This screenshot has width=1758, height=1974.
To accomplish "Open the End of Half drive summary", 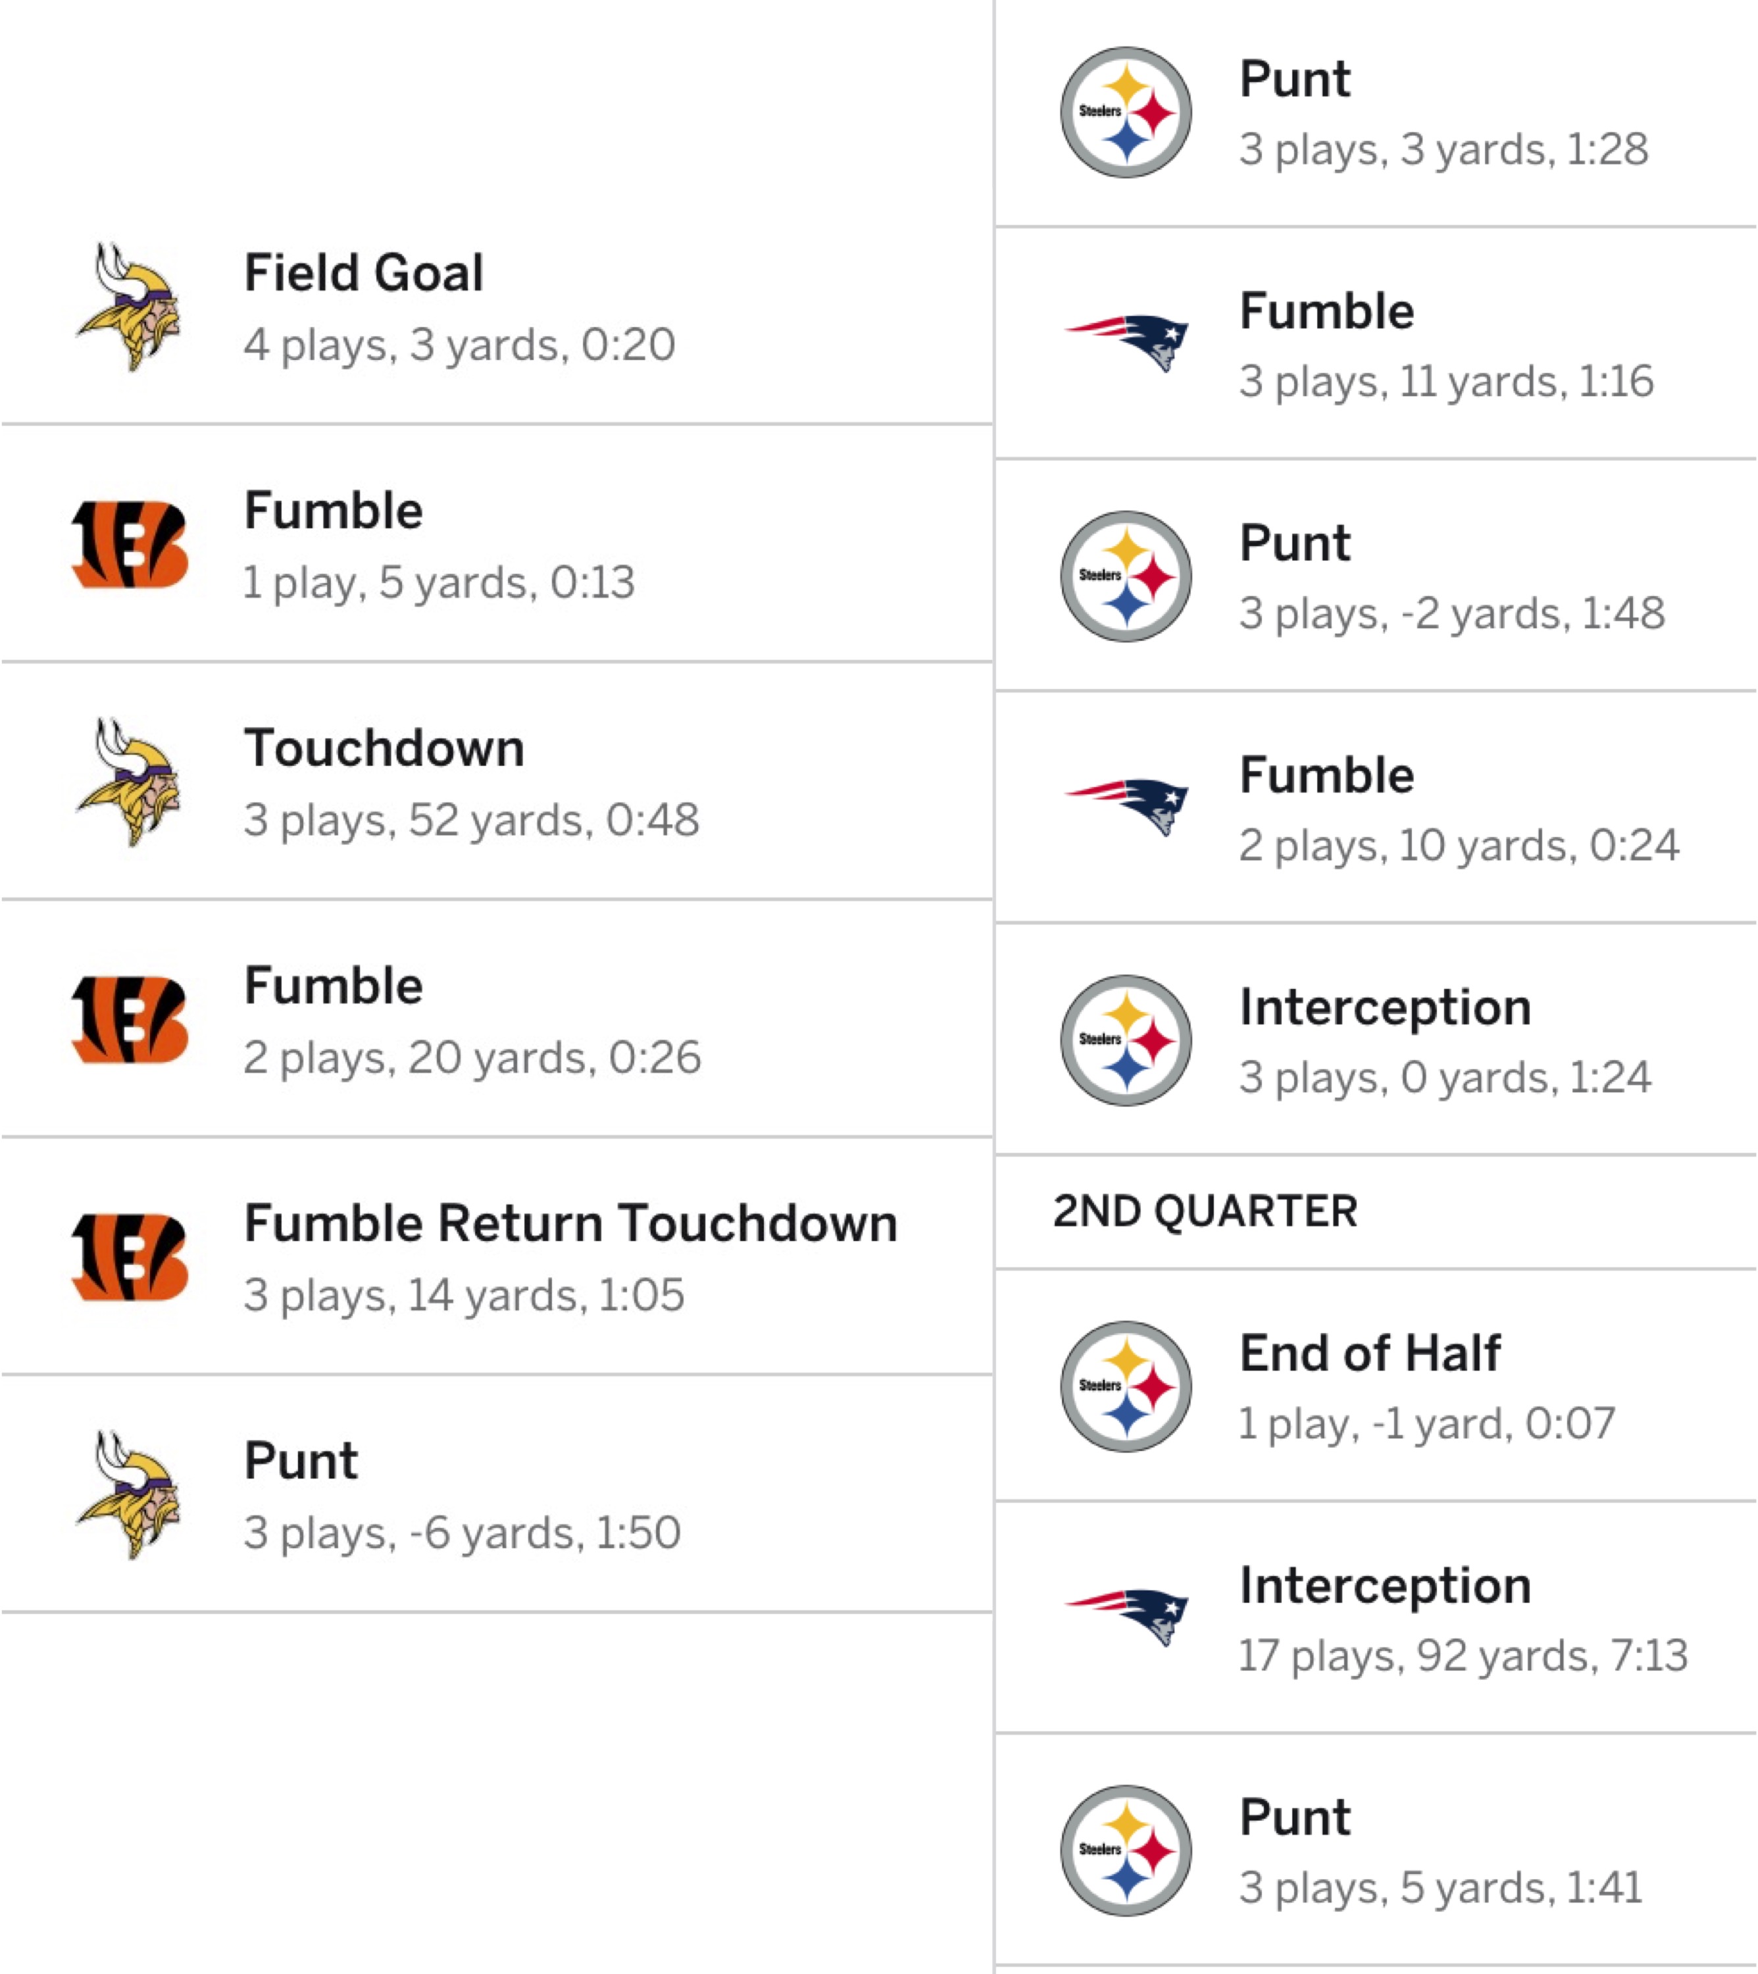I will click(x=1376, y=1386).
